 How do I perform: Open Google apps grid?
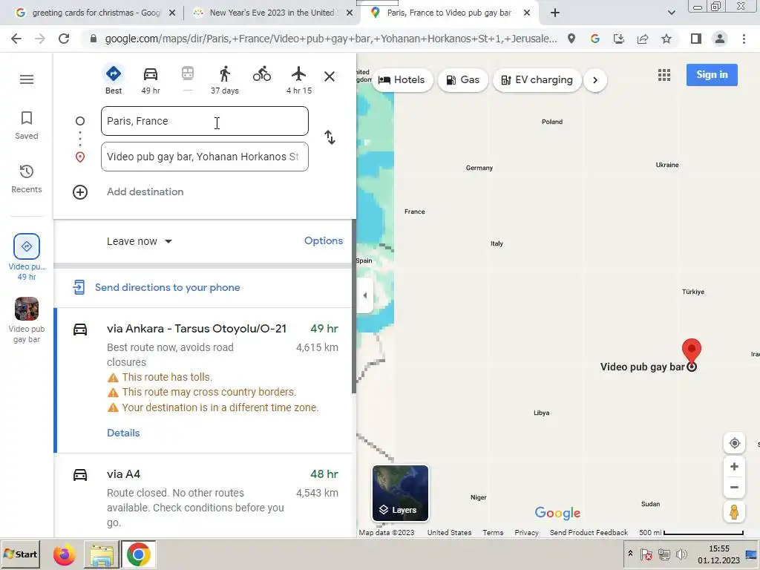pos(664,75)
